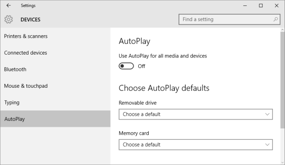Select Typing in the sidebar

coord(55,102)
